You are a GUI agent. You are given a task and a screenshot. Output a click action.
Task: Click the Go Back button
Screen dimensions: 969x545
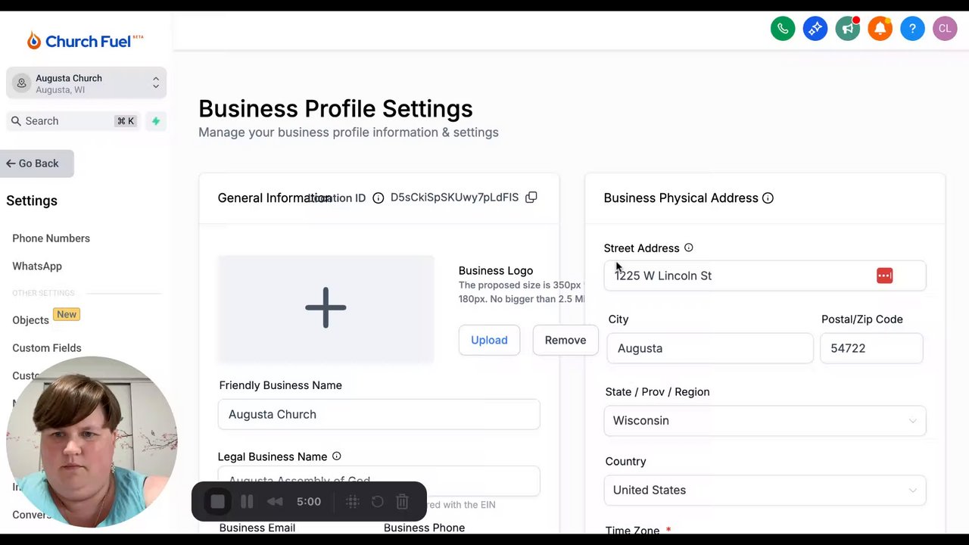36,163
